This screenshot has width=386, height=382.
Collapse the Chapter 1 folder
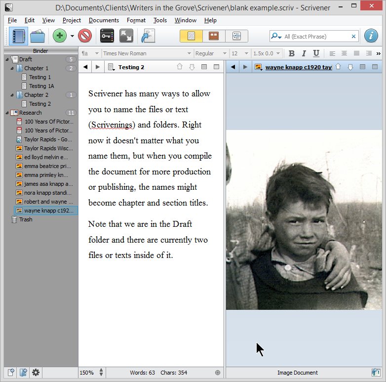tap(12, 68)
